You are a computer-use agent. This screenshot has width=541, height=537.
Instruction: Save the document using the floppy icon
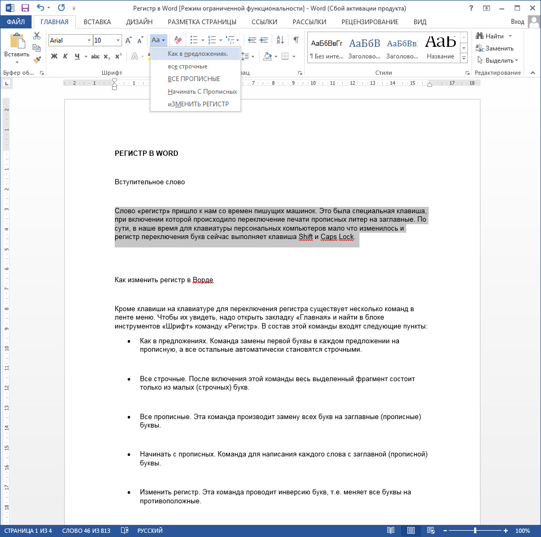(x=25, y=8)
